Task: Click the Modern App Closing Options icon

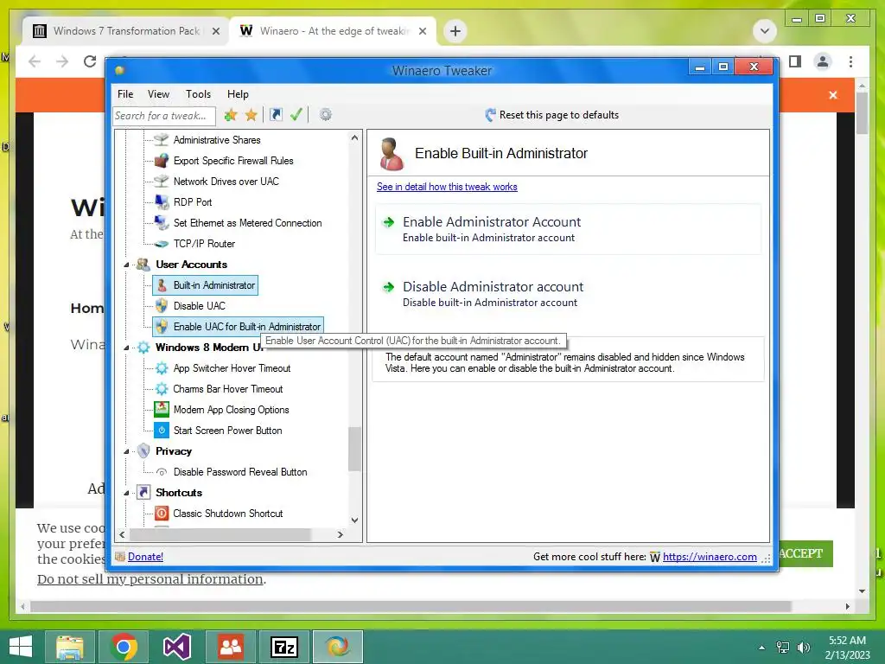Action: [x=162, y=409]
